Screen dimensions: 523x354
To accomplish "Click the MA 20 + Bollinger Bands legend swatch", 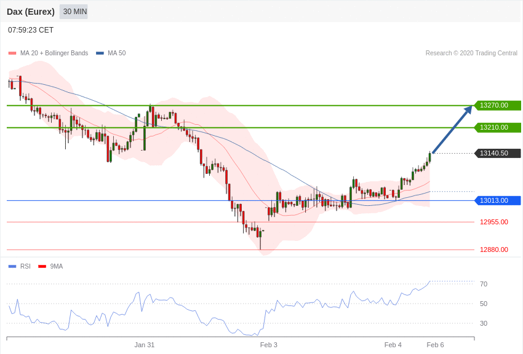I will (12, 53).
